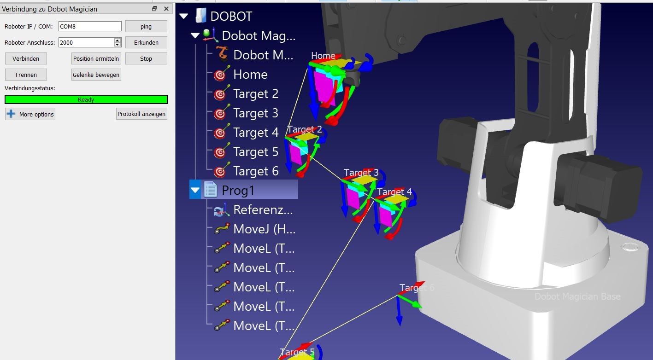
Task: Click Verbinden to connect the robot
Action: [26, 58]
